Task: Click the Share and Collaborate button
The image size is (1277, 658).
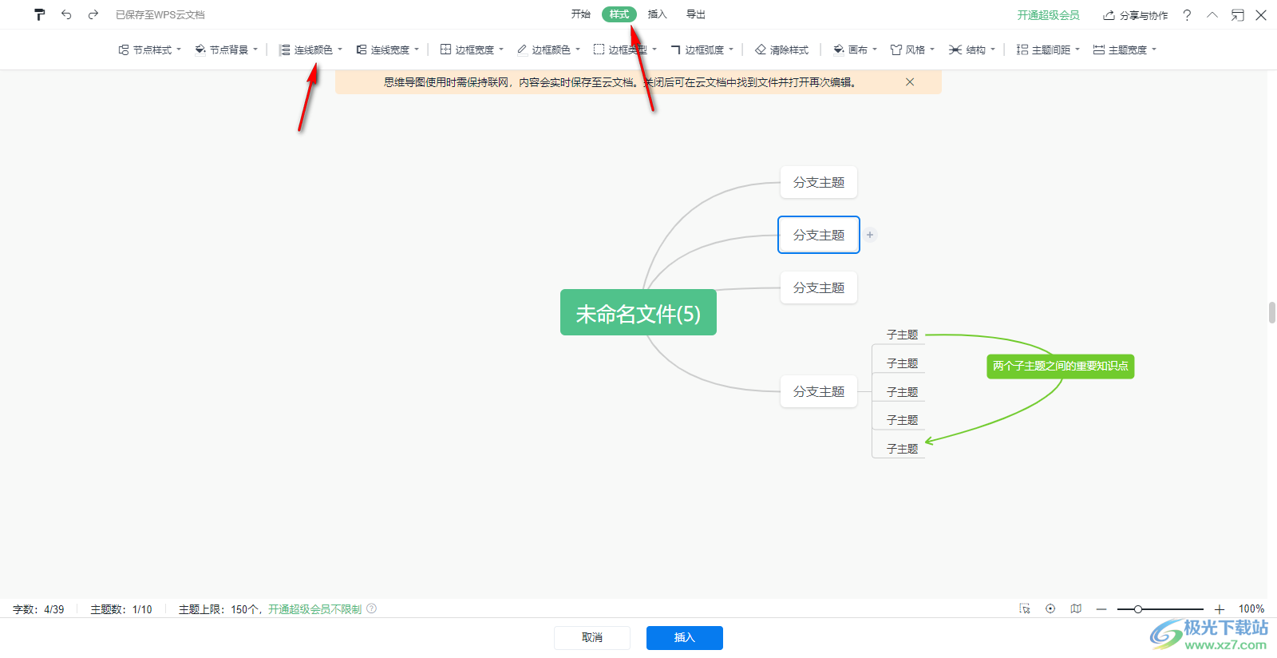Action: (x=1135, y=15)
